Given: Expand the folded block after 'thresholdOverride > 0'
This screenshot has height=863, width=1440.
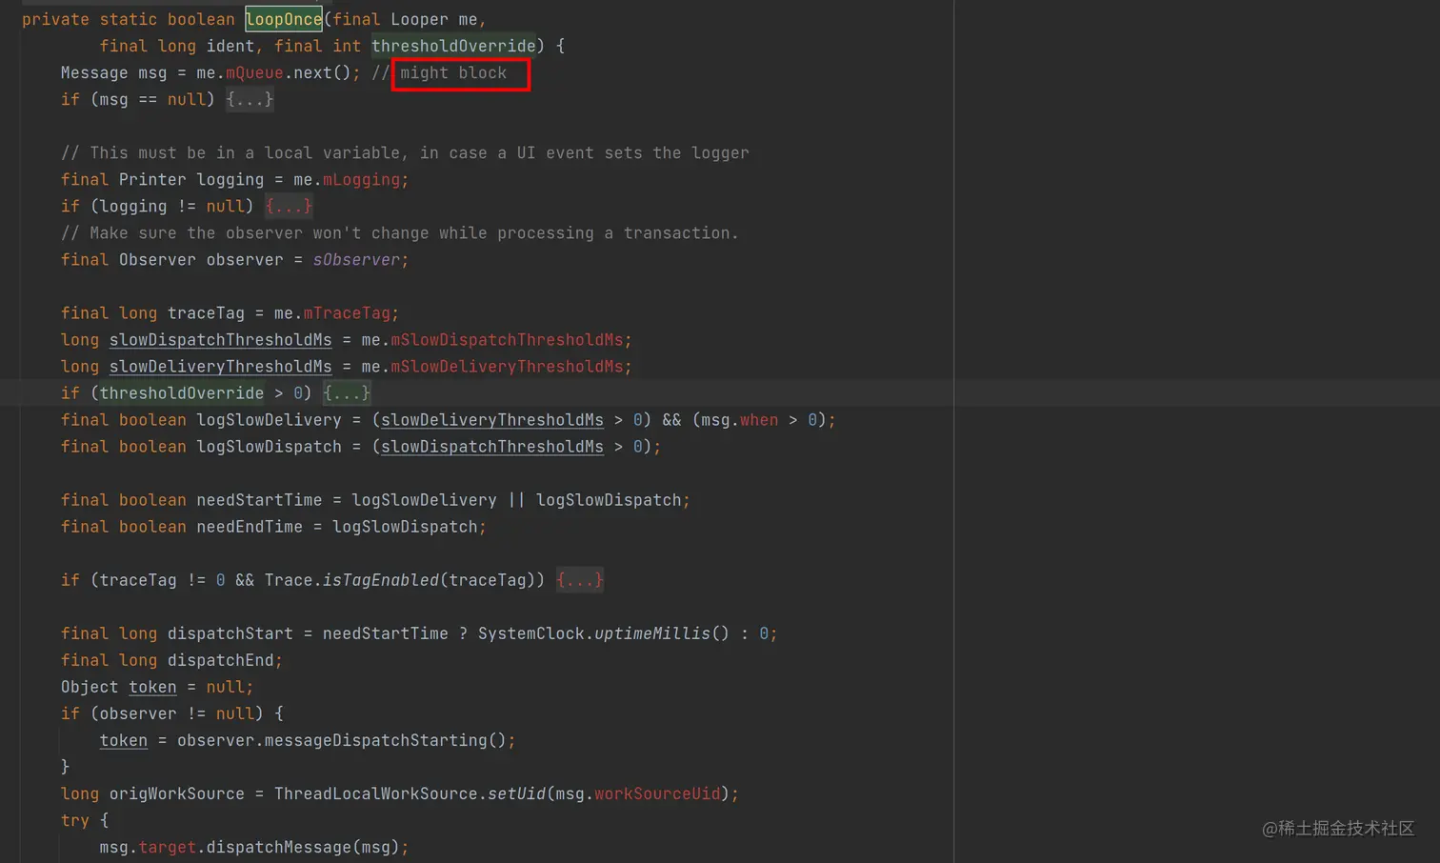Looking at the screenshot, I should point(347,392).
